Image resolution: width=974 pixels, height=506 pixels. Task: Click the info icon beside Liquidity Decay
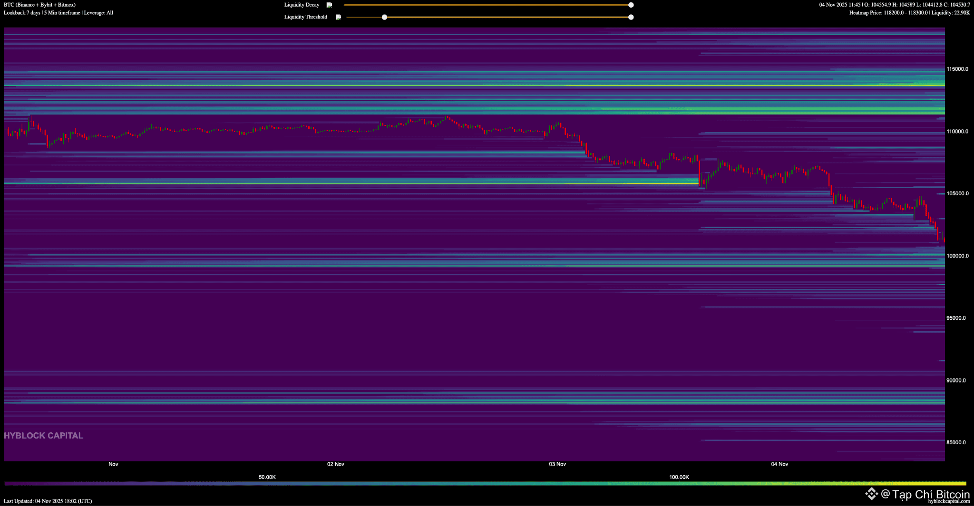pos(329,5)
